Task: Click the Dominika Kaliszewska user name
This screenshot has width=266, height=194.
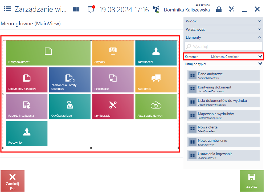Action: point(187,10)
